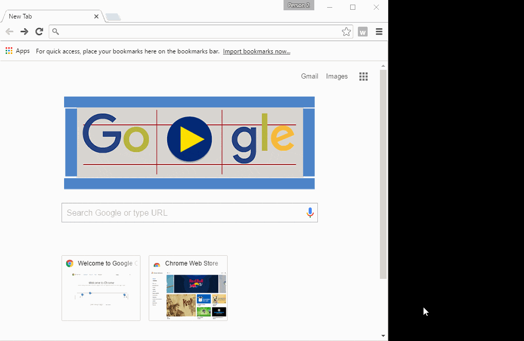Open the Google apps grid launcher
The height and width of the screenshot is (341, 524).
(x=363, y=77)
